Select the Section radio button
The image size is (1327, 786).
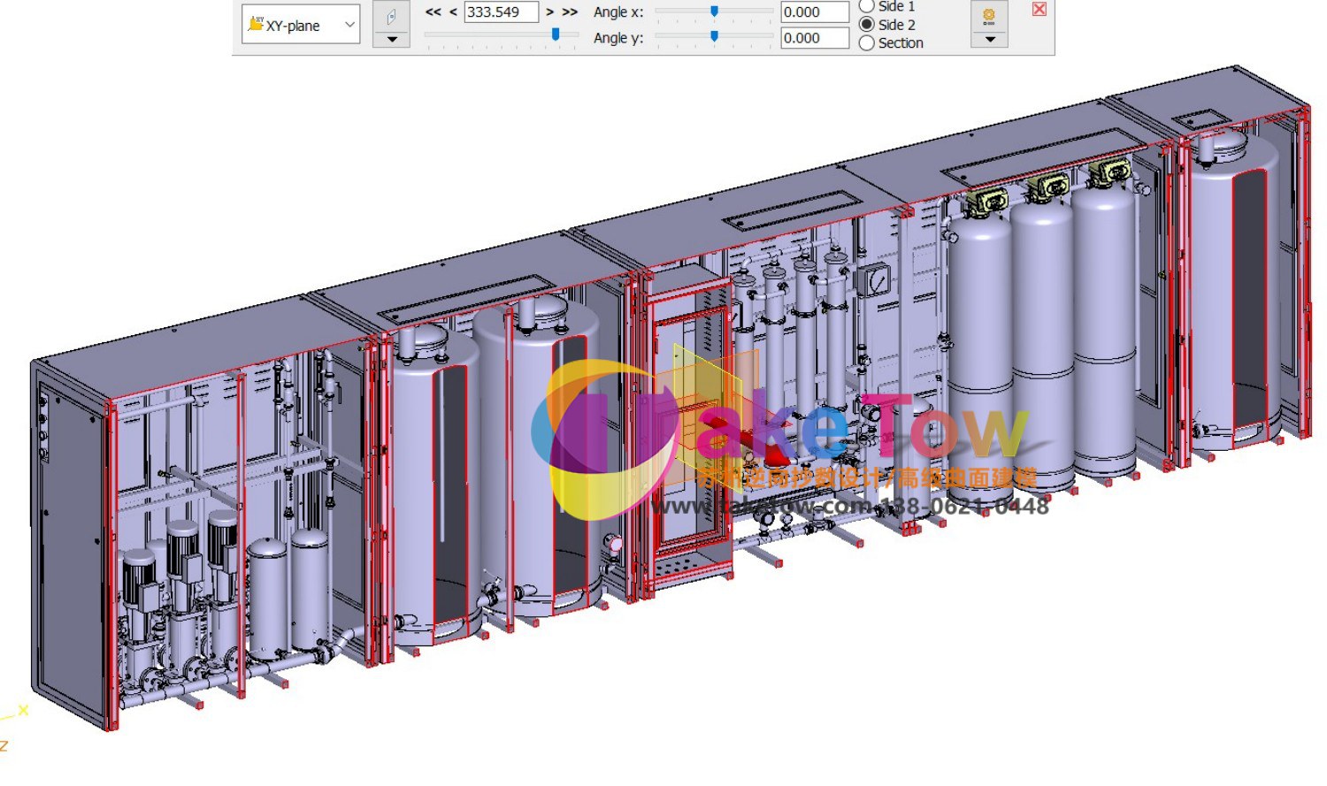(867, 42)
